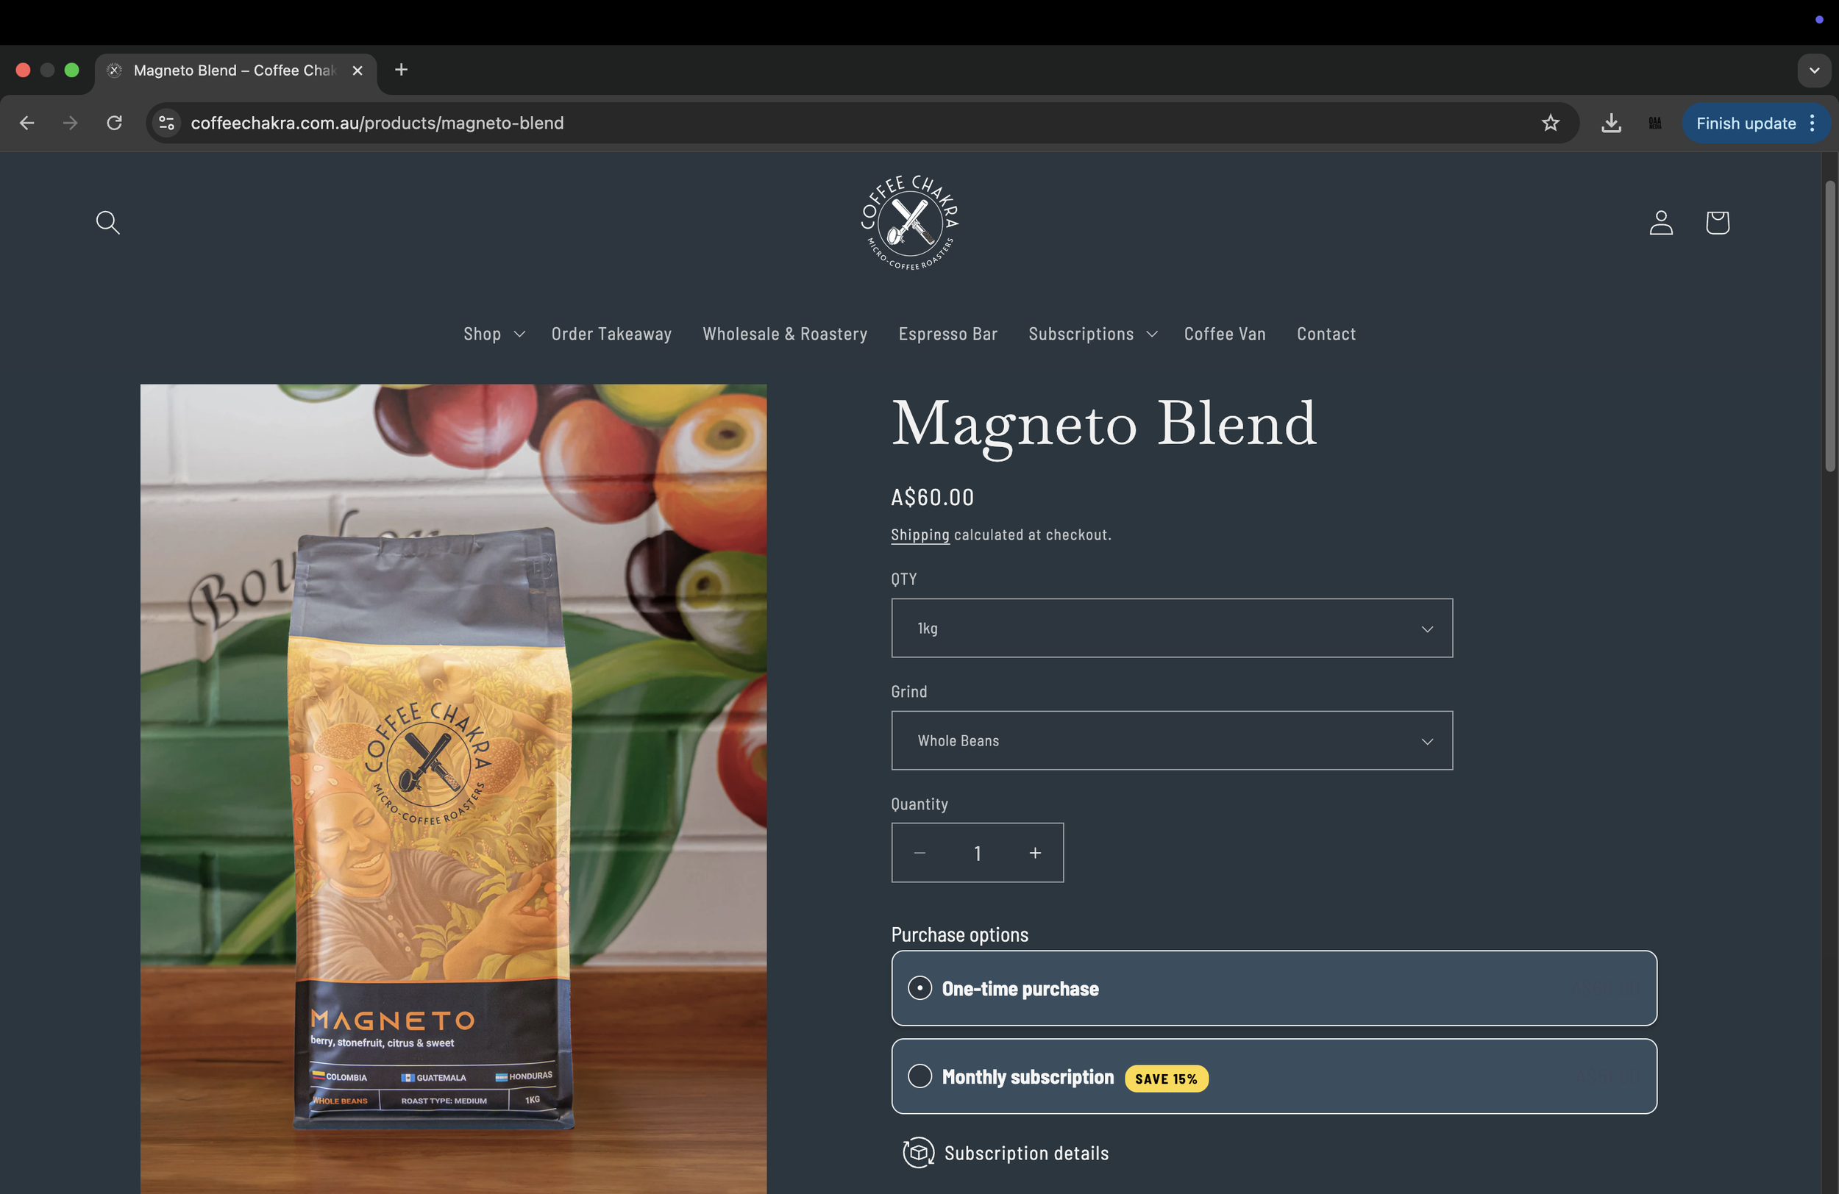
Task: Open the browser downloads icon
Action: [x=1611, y=123]
